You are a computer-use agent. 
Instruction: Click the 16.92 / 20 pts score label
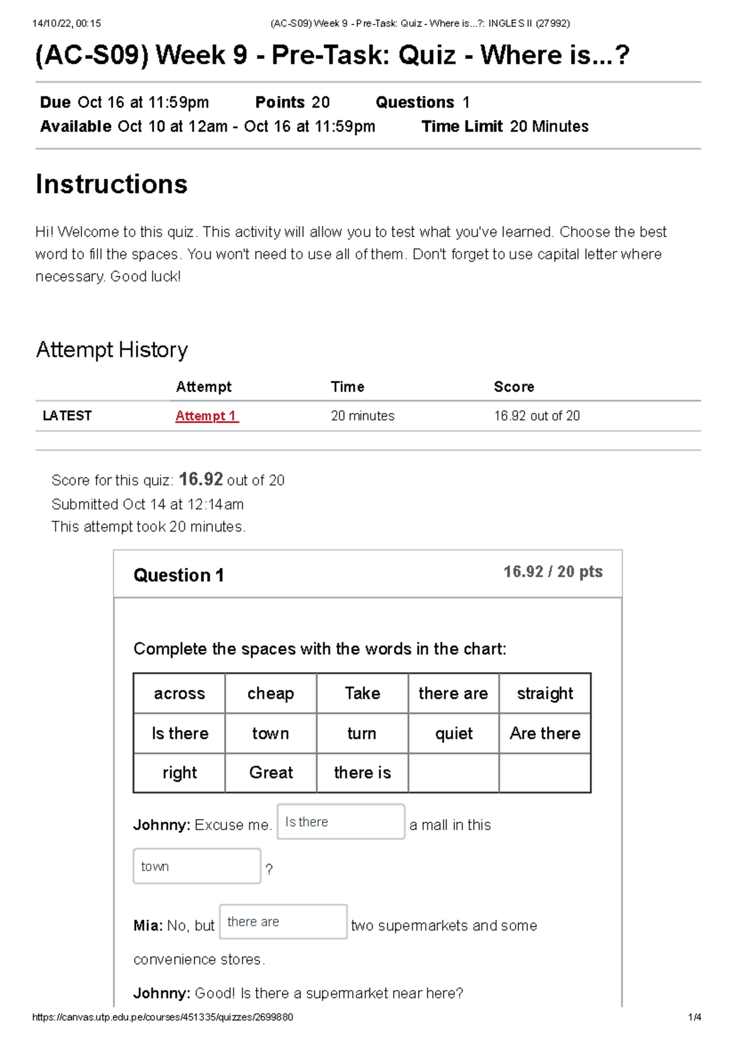point(553,572)
